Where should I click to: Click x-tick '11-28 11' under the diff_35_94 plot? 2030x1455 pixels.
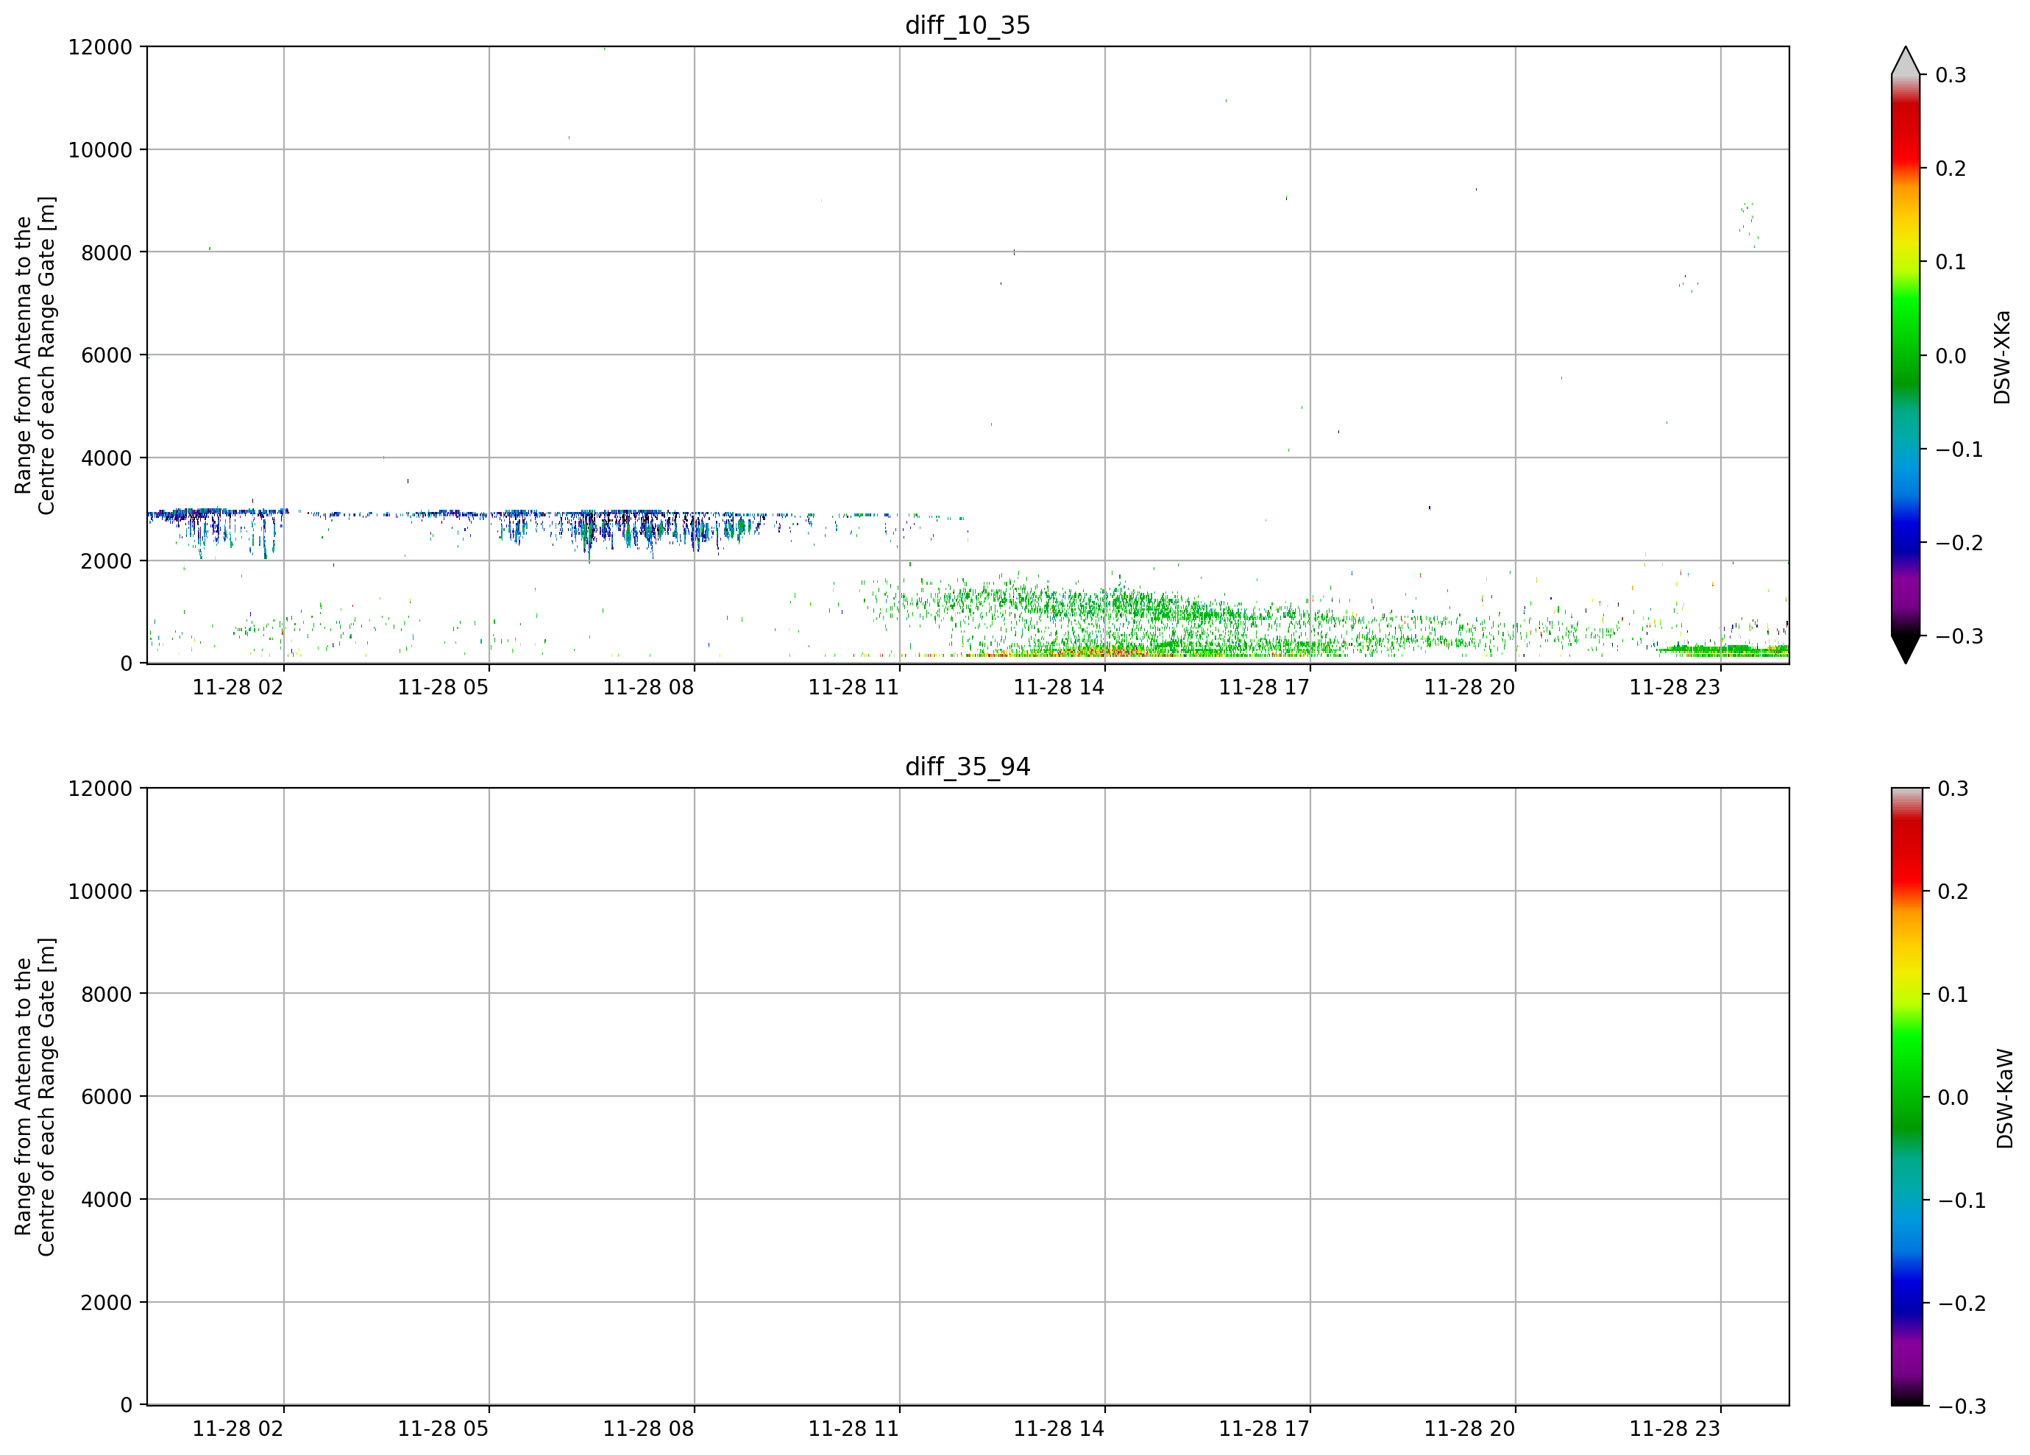(x=854, y=1429)
